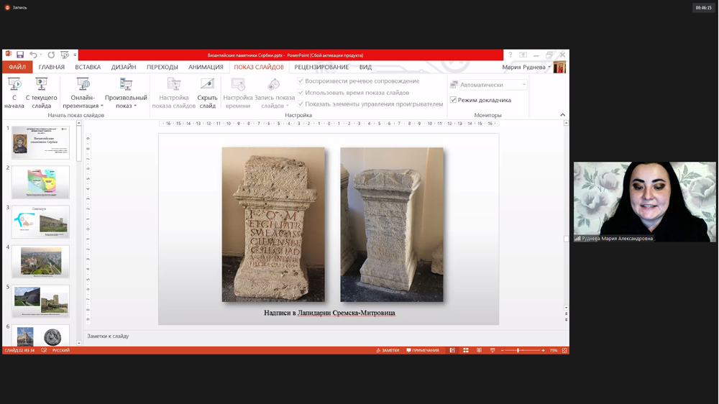Click ПРИМЕЧАНИЯ button in status bar
The height and width of the screenshot is (404, 719).
(x=423, y=350)
